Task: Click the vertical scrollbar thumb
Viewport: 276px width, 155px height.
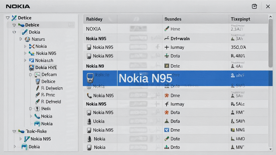Action: (271, 43)
